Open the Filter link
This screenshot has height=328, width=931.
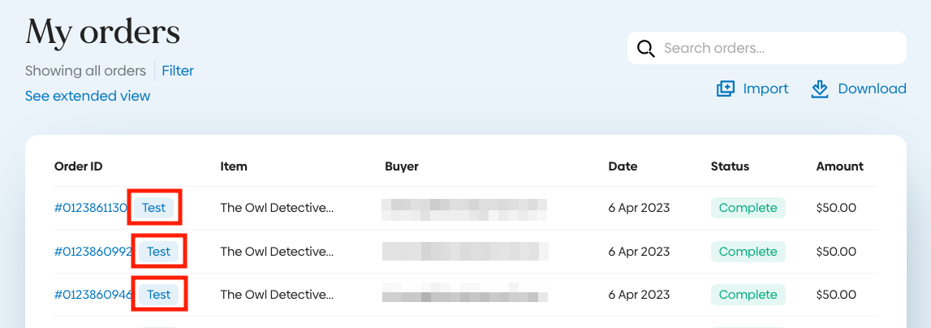click(178, 71)
